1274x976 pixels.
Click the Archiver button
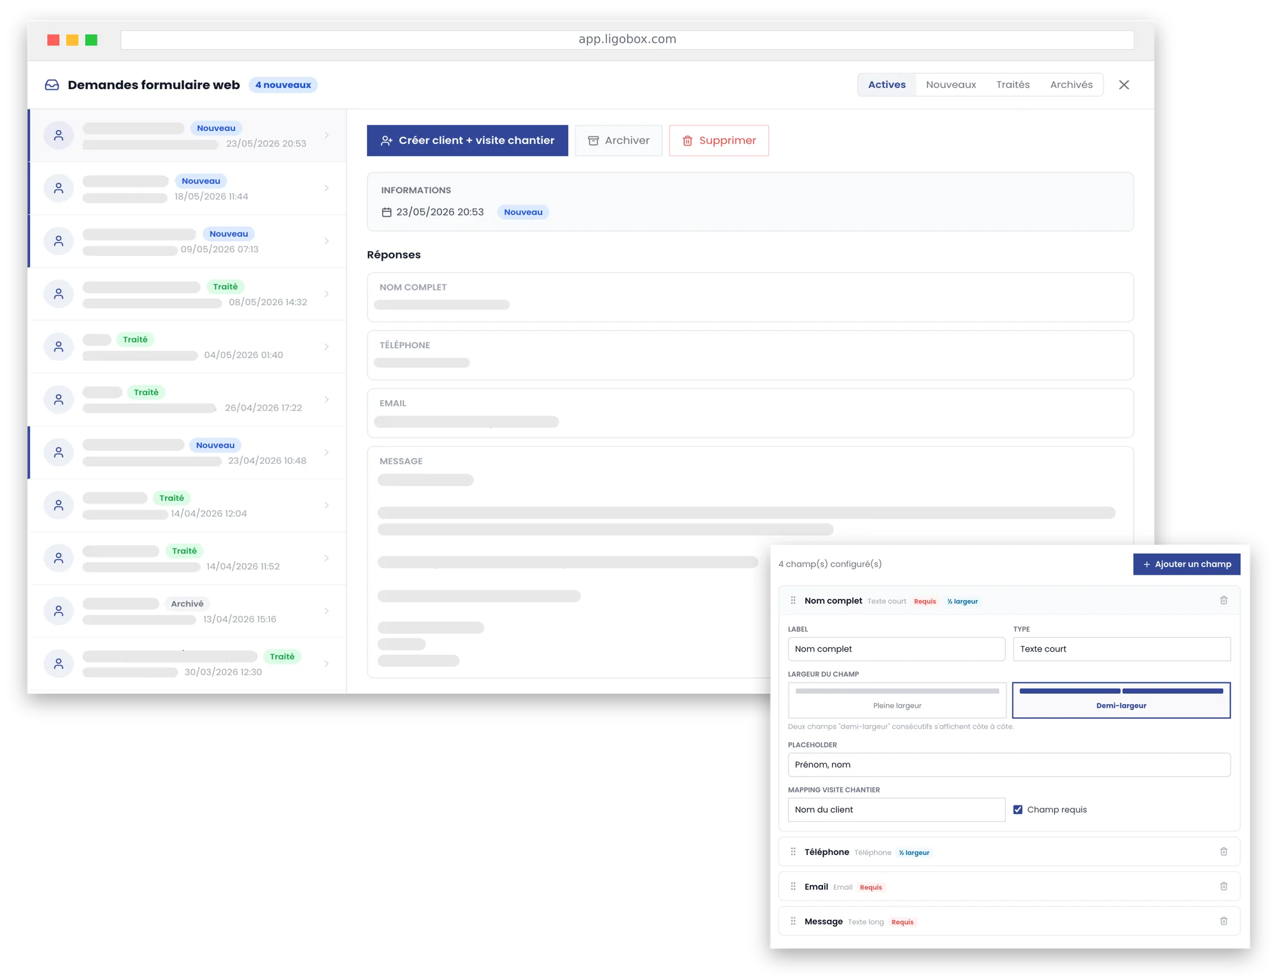619,140
